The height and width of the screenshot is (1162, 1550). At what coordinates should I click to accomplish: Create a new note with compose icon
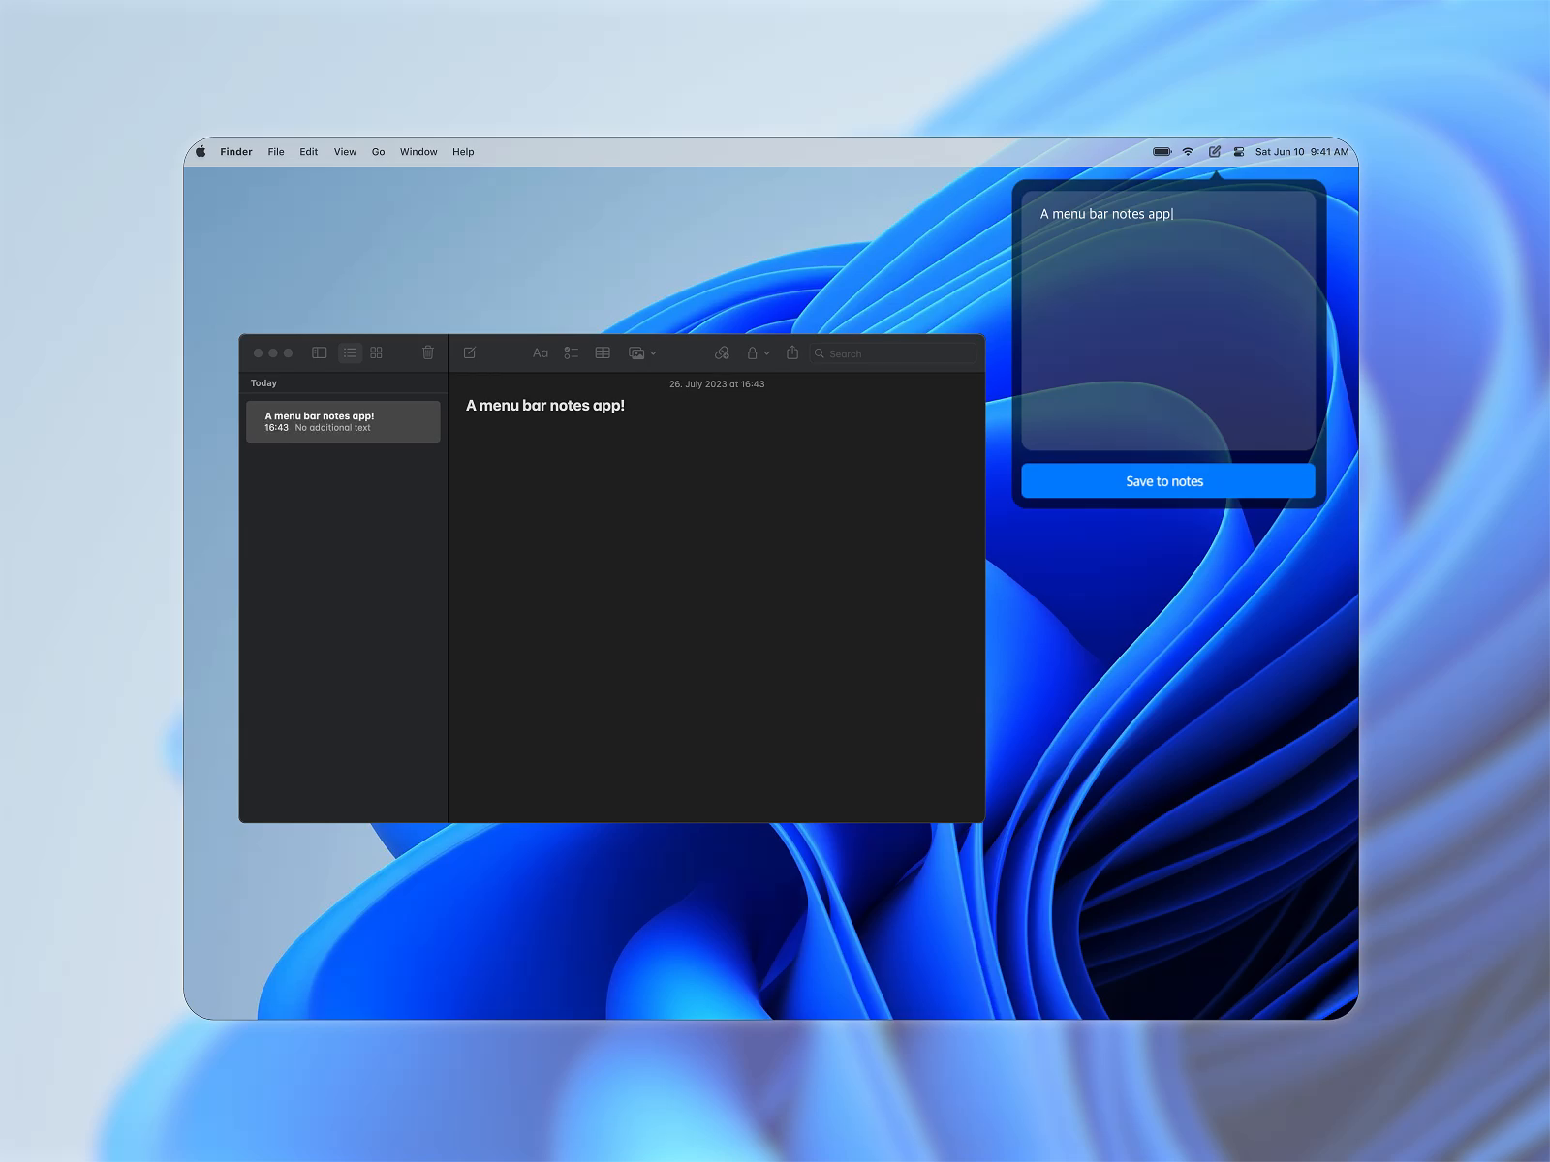pos(470,353)
